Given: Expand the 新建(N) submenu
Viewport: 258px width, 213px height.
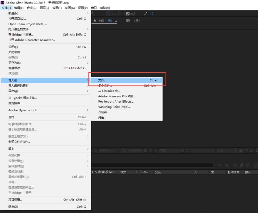Looking at the screenshot, I should [46, 13].
